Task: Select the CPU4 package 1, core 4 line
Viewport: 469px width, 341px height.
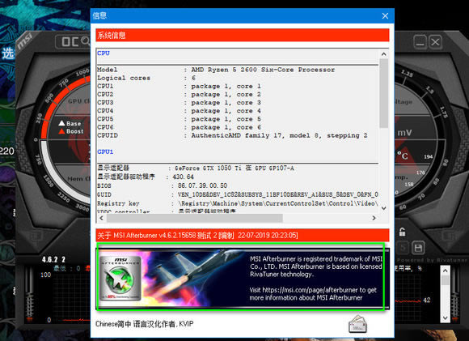Action: point(180,111)
